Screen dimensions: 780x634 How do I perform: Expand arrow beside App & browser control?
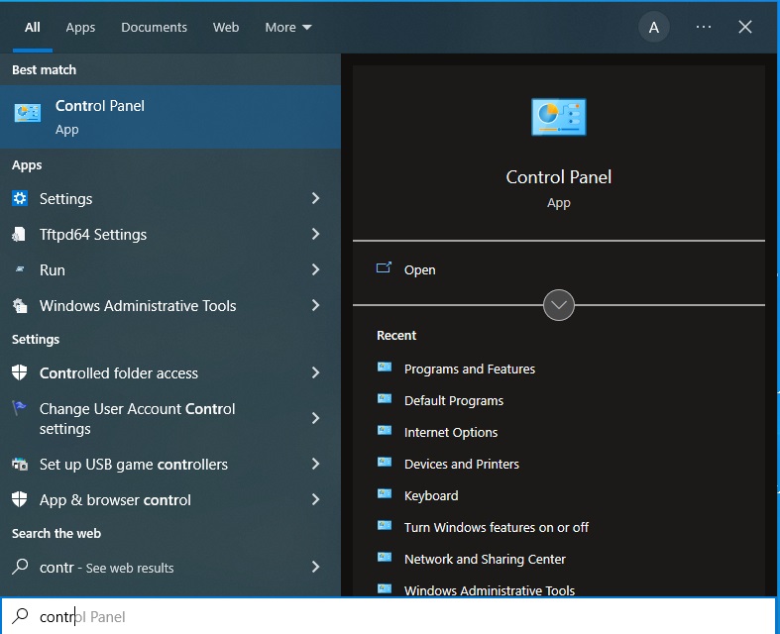[315, 500]
